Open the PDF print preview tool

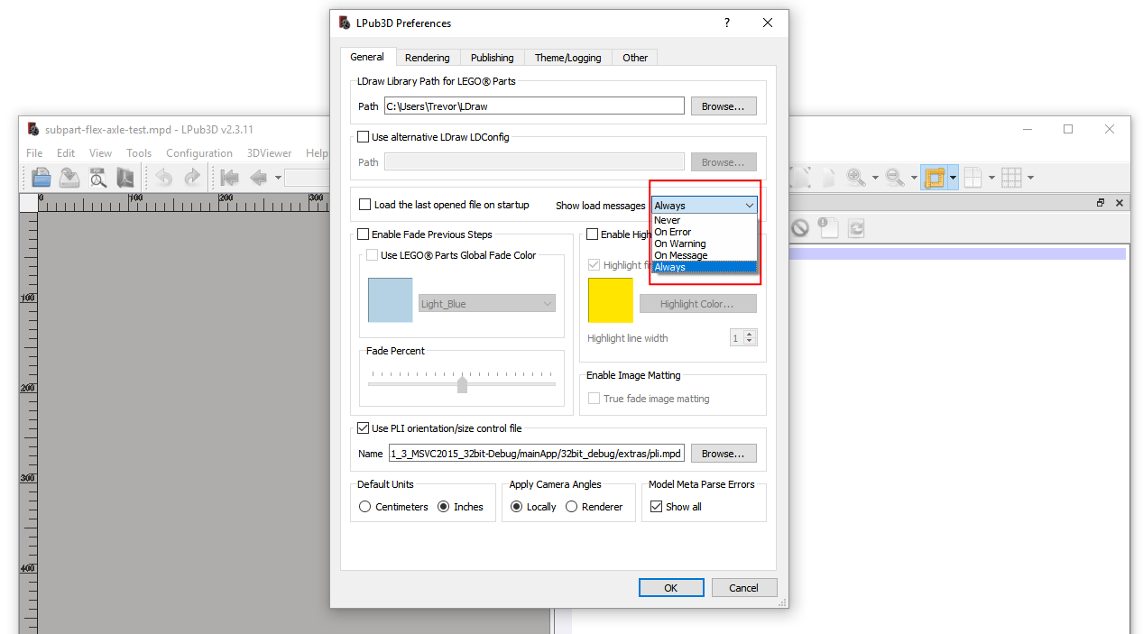97,177
